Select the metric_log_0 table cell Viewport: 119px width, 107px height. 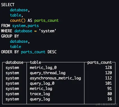(x=43, y=68)
